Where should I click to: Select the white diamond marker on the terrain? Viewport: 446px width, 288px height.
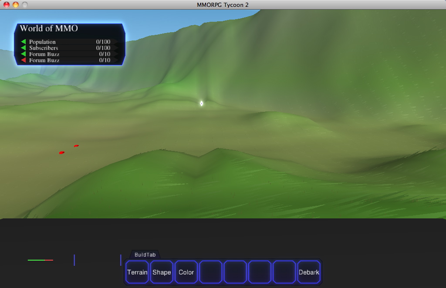pos(201,104)
